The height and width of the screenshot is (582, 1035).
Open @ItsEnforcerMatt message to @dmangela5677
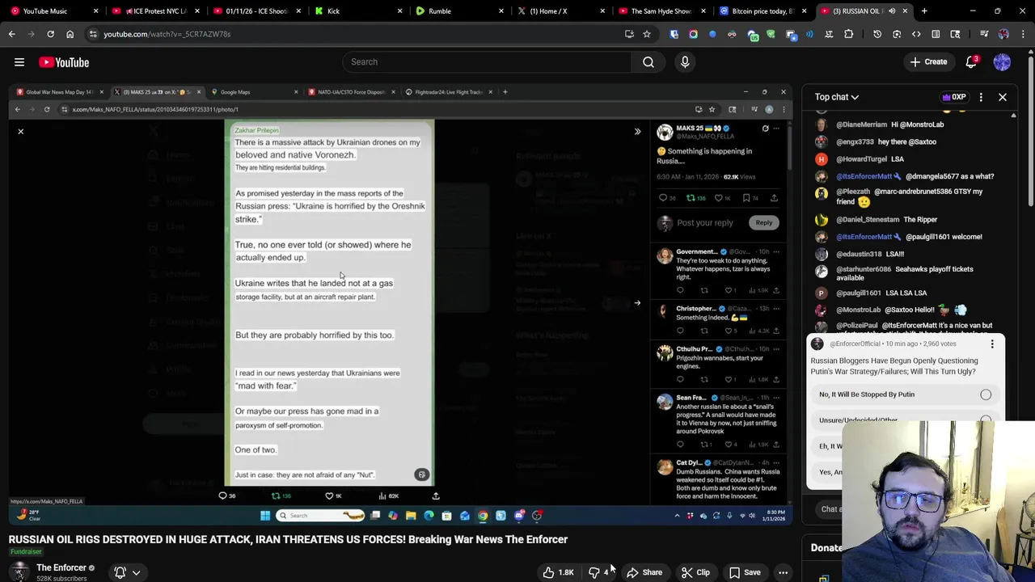915,176
